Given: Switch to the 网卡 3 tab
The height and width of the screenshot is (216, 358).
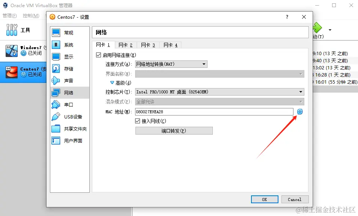Looking at the screenshot, I should click(148, 45).
